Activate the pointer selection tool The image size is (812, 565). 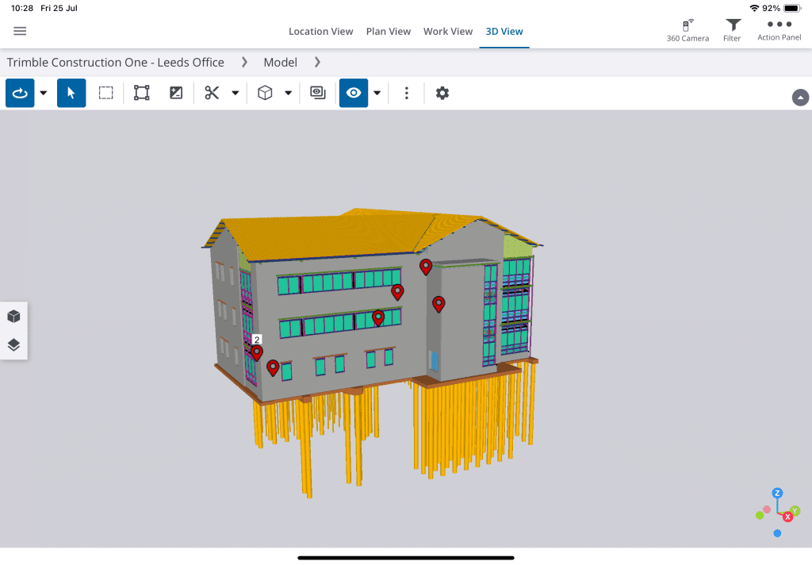point(71,93)
